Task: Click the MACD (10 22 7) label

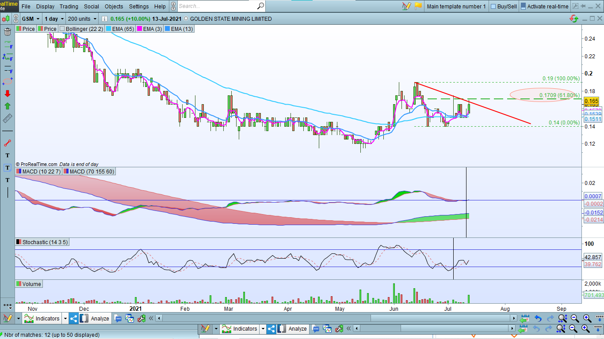Action: pyautogui.click(x=38, y=171)
